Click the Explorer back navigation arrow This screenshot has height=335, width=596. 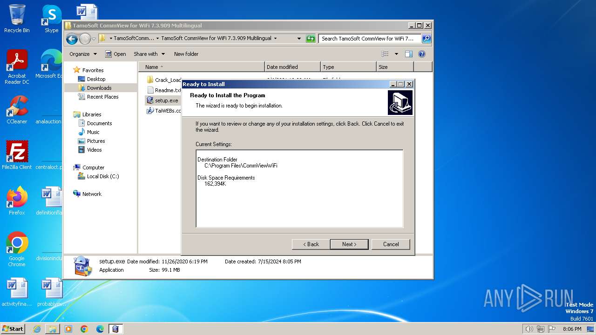coord(72,39)
